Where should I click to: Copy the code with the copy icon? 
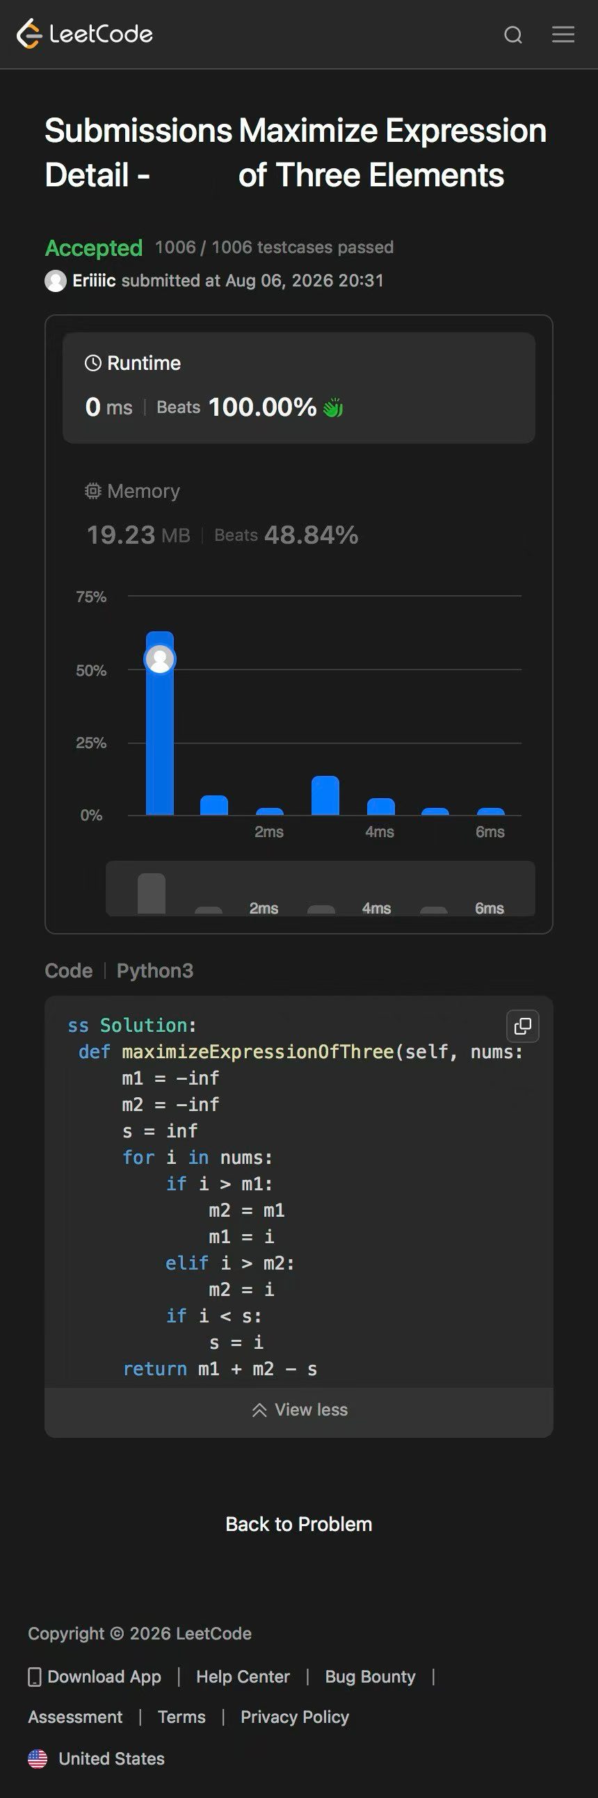(523, 1026)
